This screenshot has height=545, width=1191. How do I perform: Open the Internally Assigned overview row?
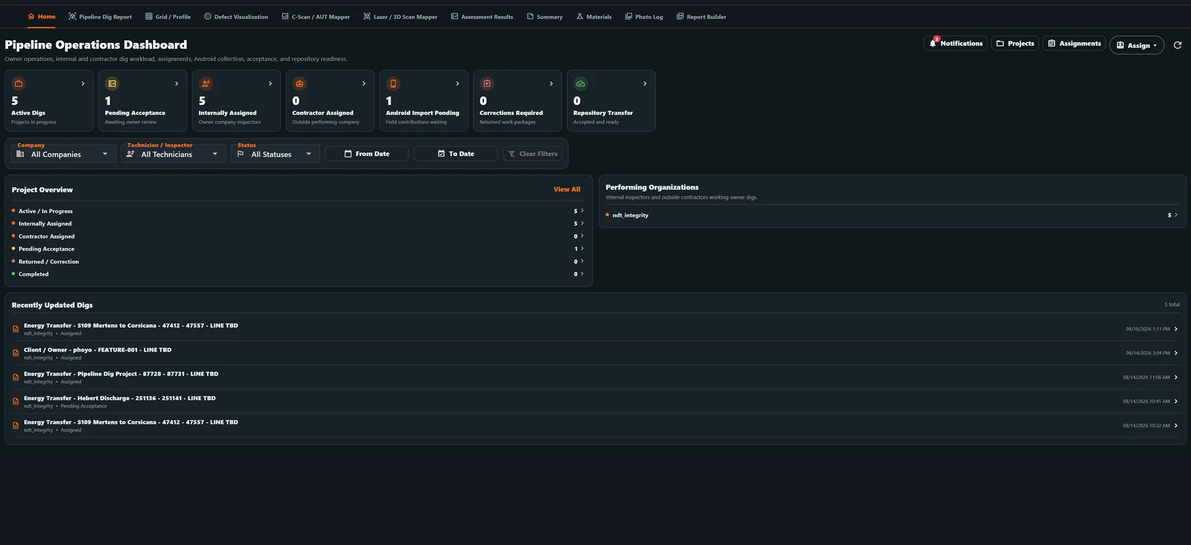298,224
